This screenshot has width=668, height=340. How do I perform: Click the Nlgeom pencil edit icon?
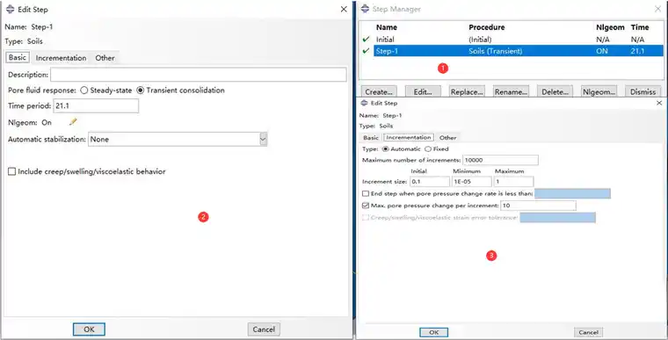73,122
